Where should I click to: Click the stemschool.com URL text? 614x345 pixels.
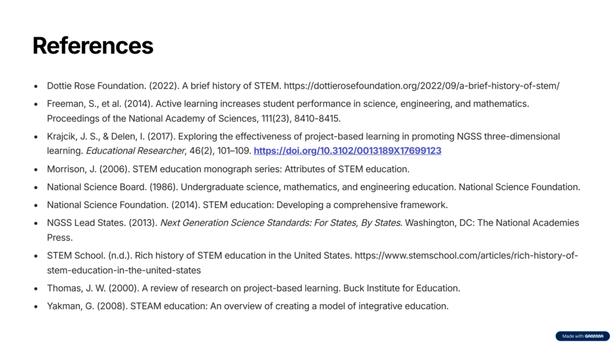pyautogui.click(x=466, y=256)
